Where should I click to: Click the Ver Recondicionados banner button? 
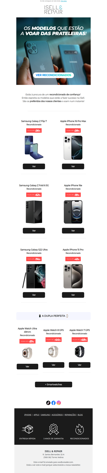pyautogui.click(x=53, y=75)
